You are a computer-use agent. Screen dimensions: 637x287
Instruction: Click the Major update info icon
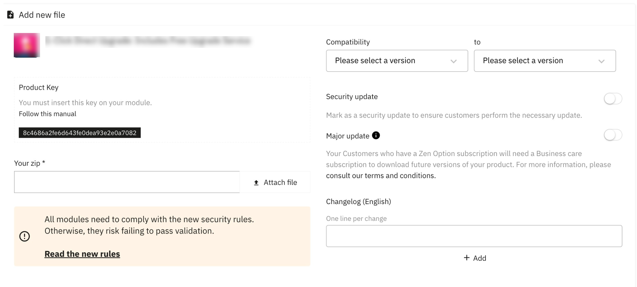(x=376, y=135)
